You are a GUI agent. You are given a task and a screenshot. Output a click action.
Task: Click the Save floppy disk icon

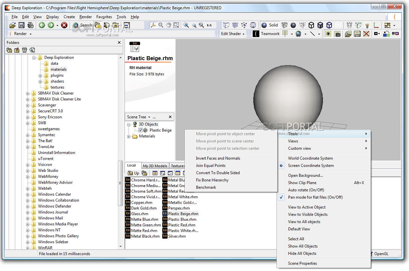point(22,25)
